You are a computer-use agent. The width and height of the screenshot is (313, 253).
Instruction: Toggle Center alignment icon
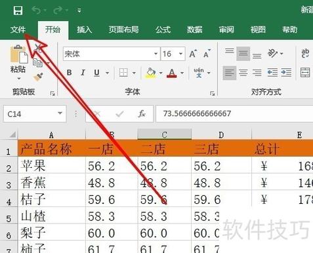point(243,73)
